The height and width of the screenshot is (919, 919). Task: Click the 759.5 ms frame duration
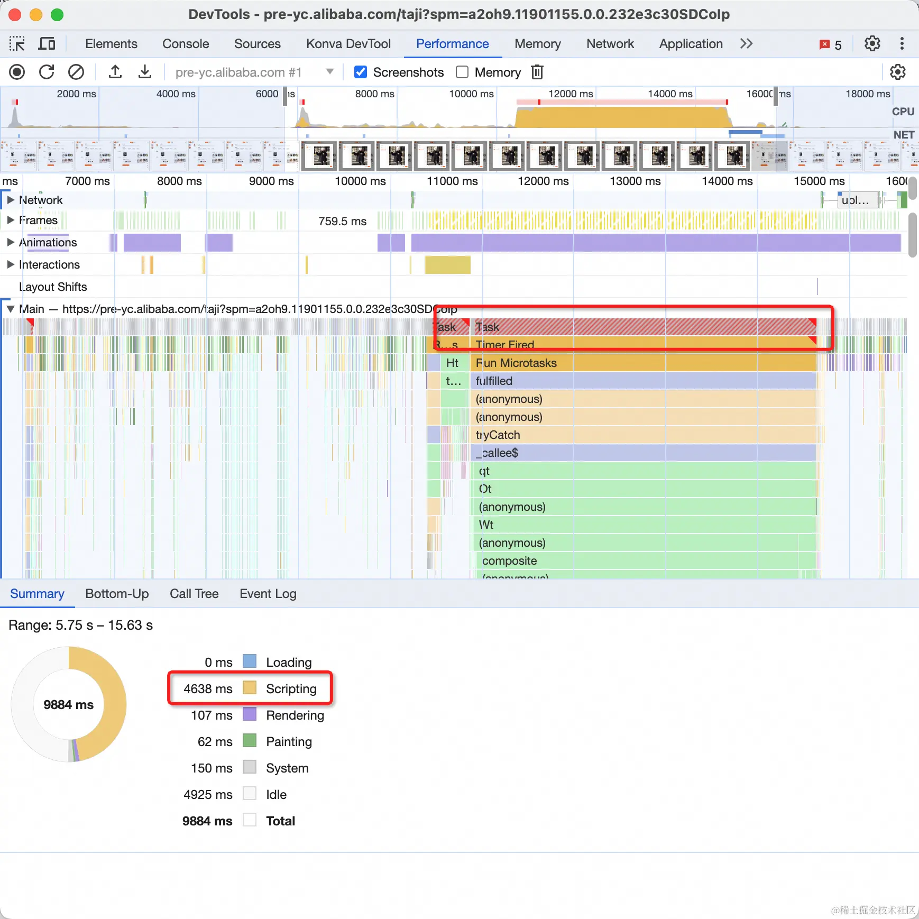342,221
